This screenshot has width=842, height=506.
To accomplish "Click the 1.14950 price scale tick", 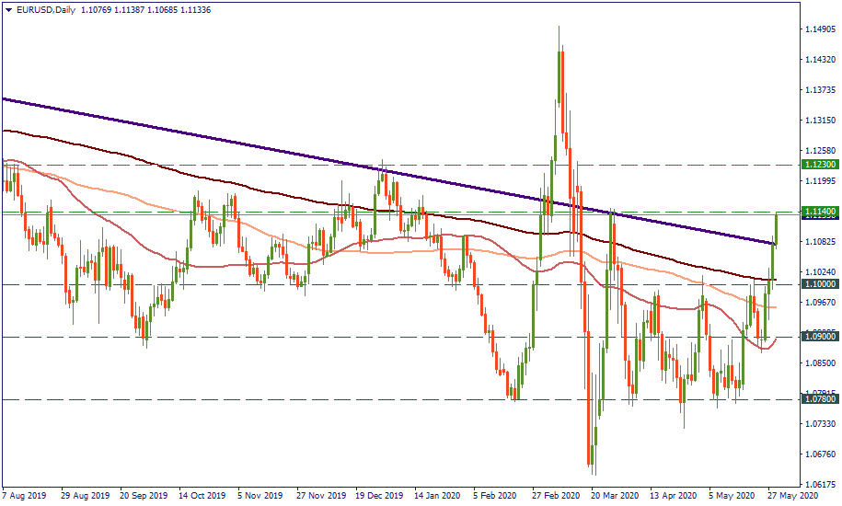I will click(x=818, y=29).
